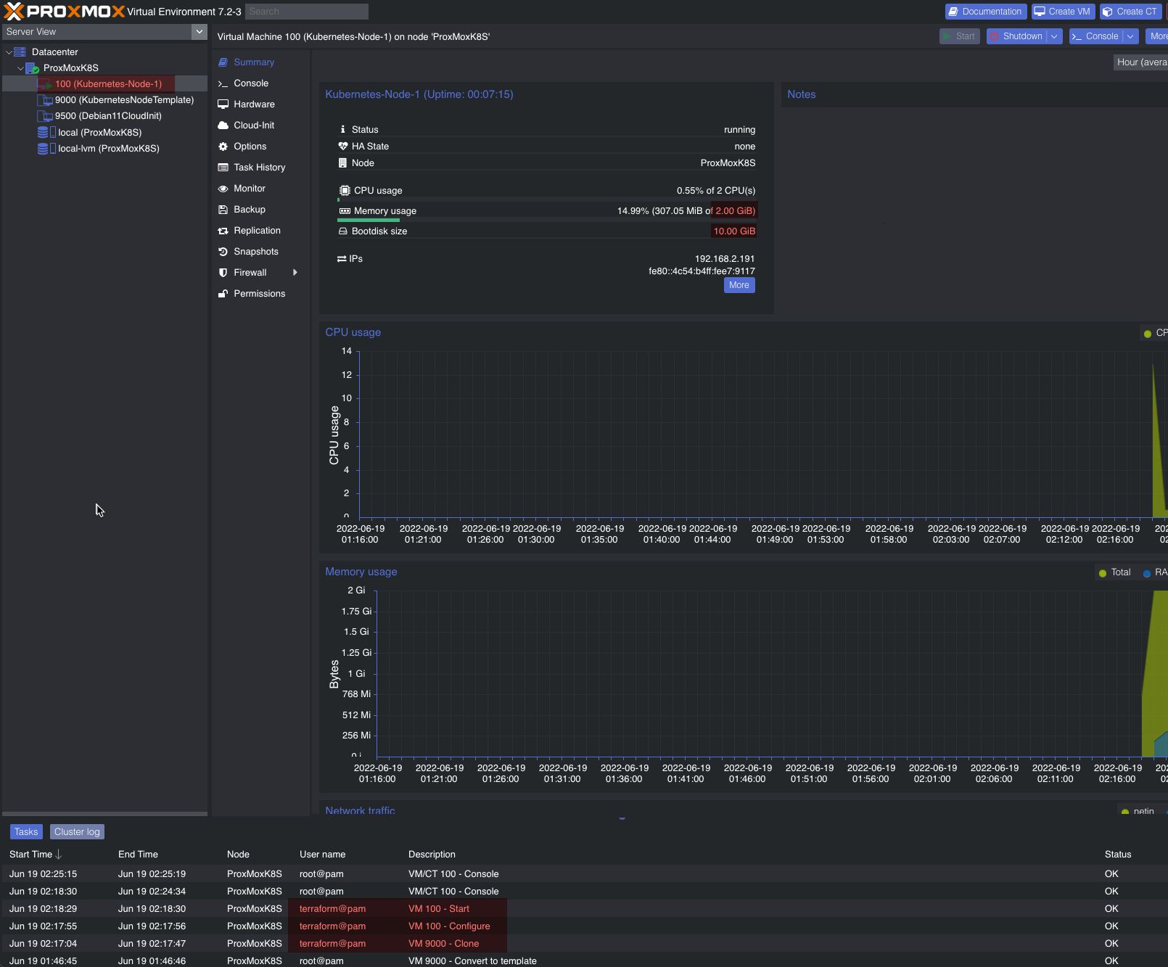This screenshot has height=967, width=1168.
Task: Expand the Firewall submenu arrow
Action: (x=295, y=273)
